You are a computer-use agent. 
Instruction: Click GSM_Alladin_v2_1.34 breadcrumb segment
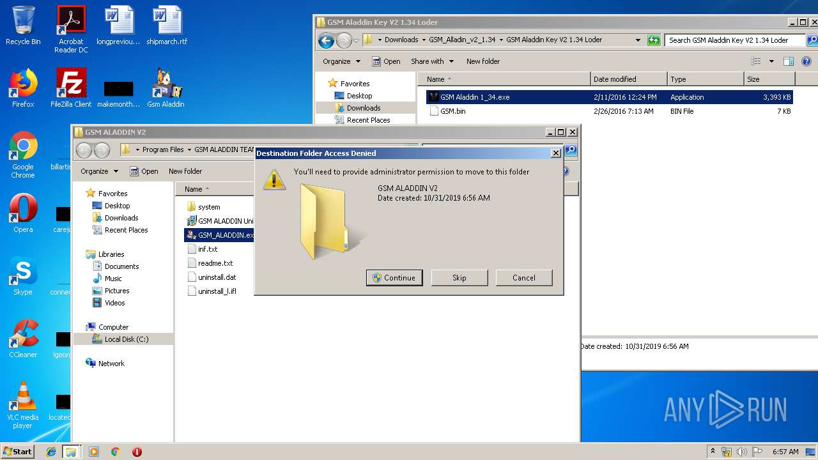pos(462,40)
